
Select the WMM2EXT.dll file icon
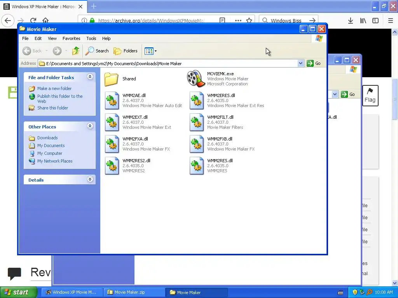(x=112, y=122)
